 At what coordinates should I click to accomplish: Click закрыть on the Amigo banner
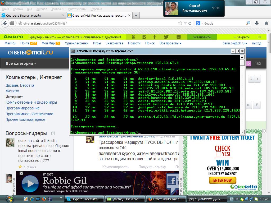(x=242, y=37)
